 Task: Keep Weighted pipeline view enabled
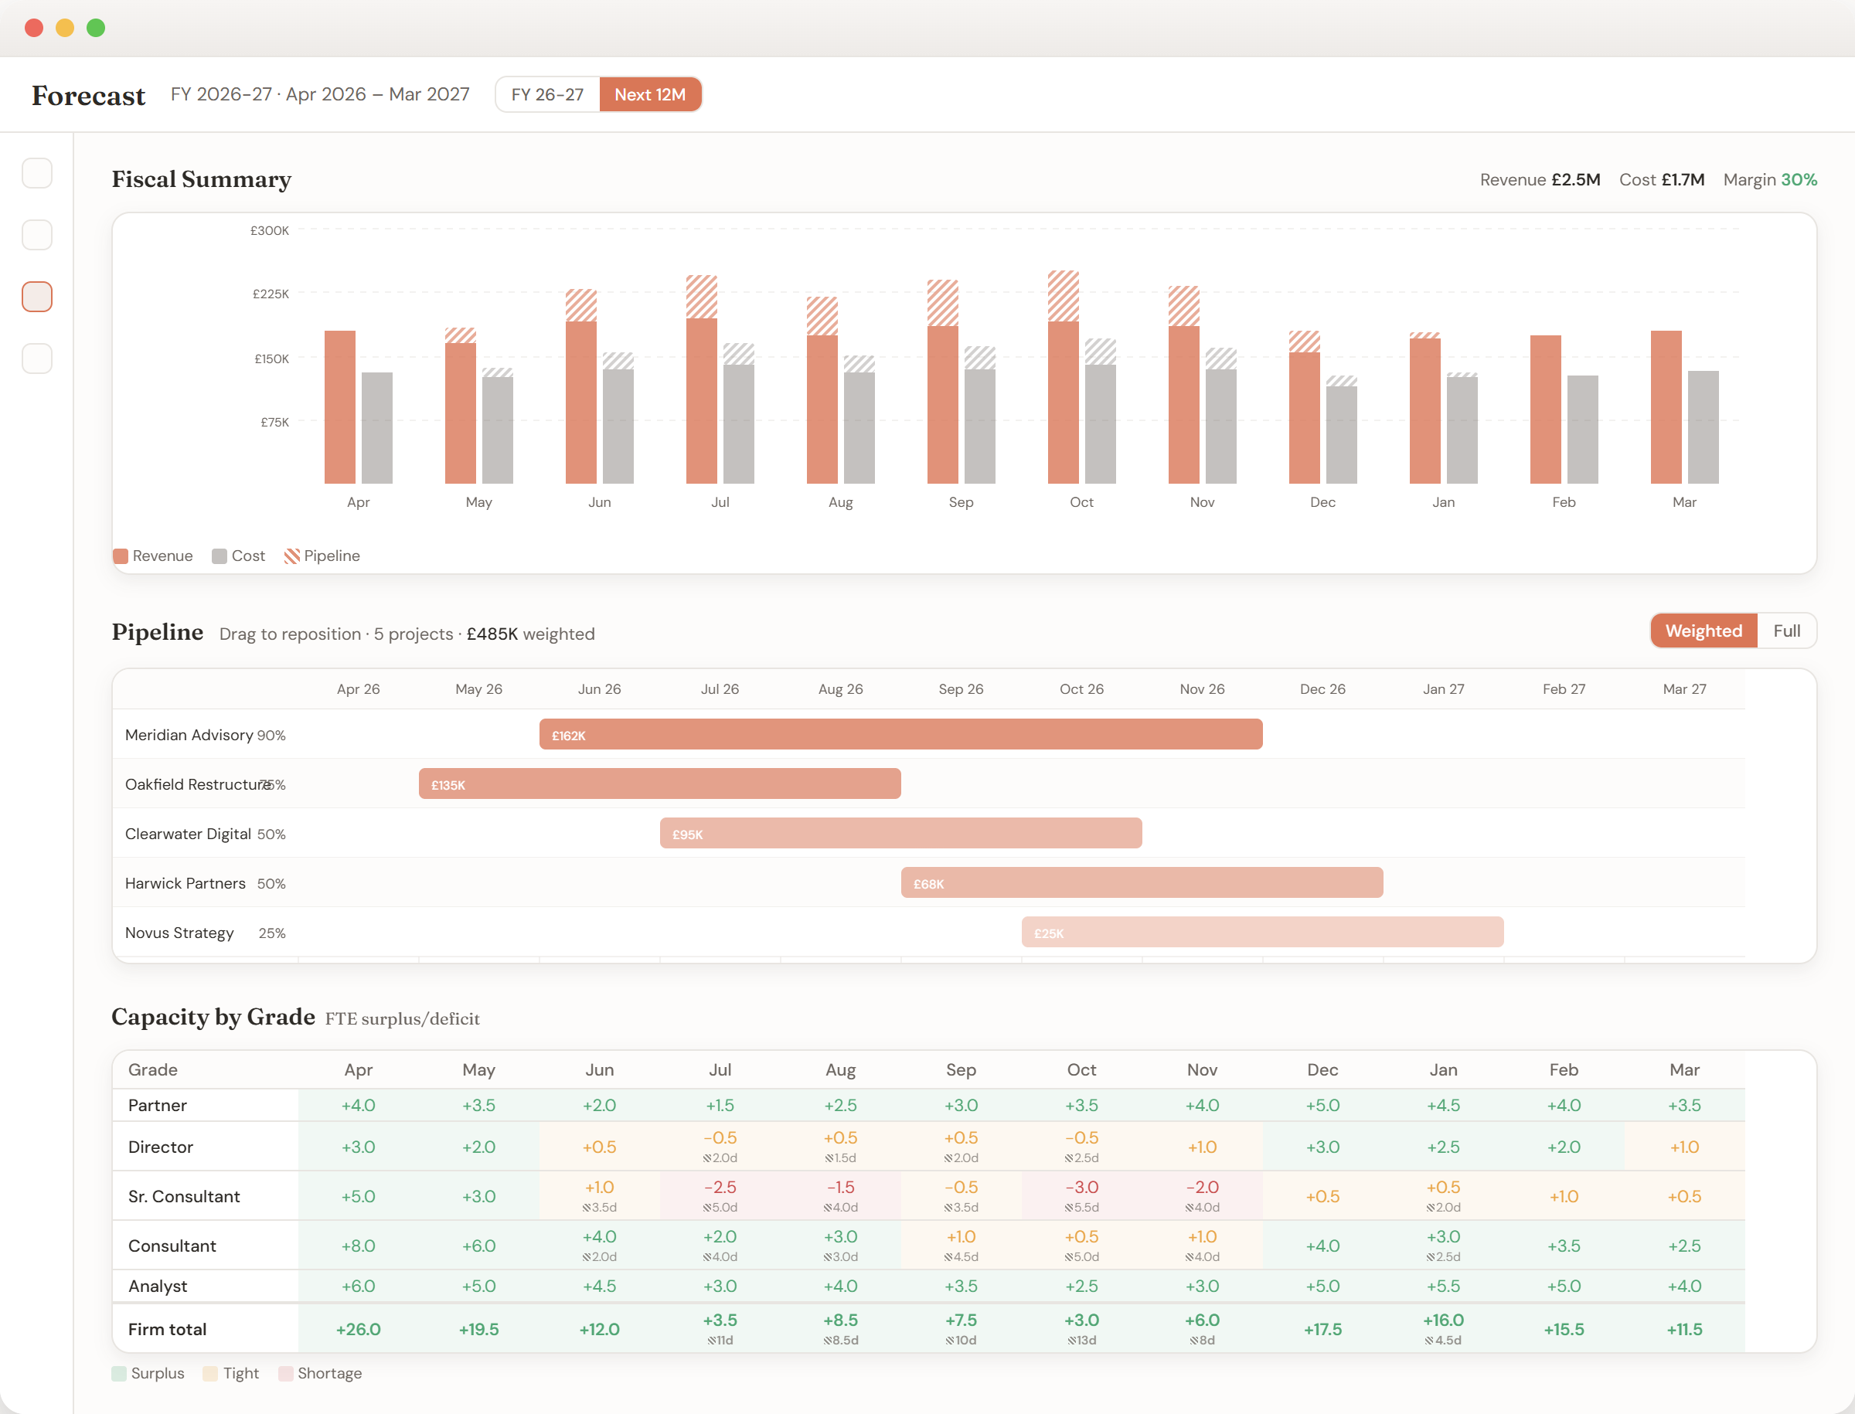1704,631
